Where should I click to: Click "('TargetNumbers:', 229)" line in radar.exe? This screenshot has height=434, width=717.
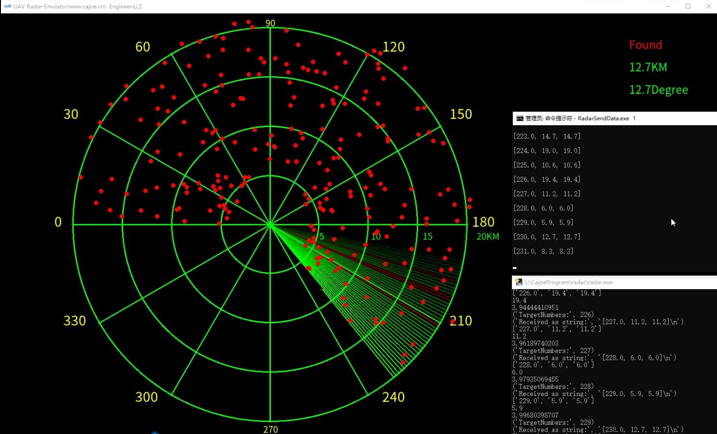(x=553, y=422)
